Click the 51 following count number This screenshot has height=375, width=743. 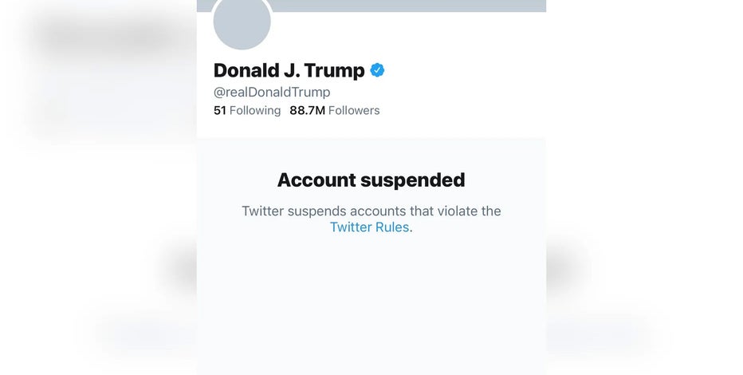coord(219,110)
